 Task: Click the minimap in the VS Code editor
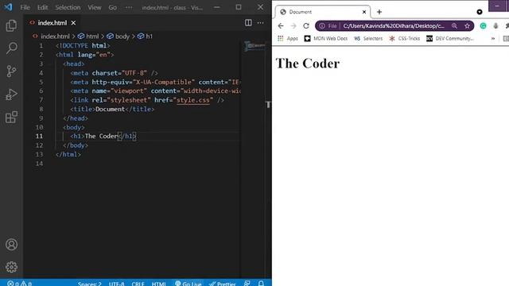tap(254, 46)
